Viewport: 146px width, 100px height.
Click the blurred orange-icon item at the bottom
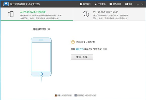[63, 95]
